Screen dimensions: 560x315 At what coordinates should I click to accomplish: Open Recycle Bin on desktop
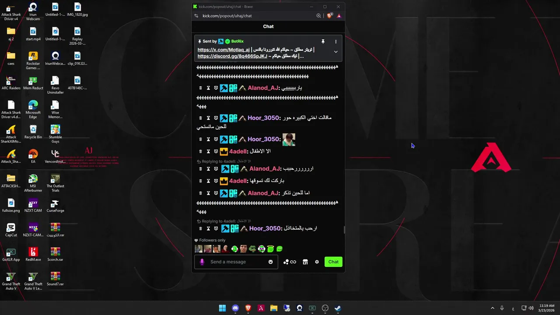[33, 132]
